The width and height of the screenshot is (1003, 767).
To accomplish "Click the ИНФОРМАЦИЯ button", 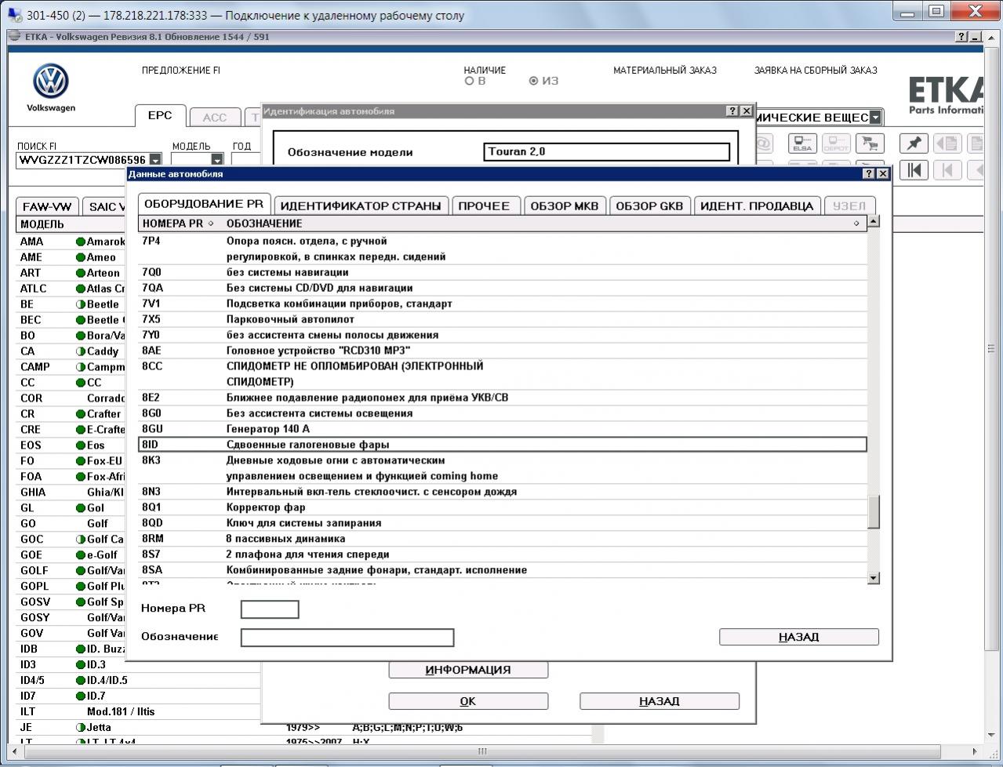I will pos(468,670).
